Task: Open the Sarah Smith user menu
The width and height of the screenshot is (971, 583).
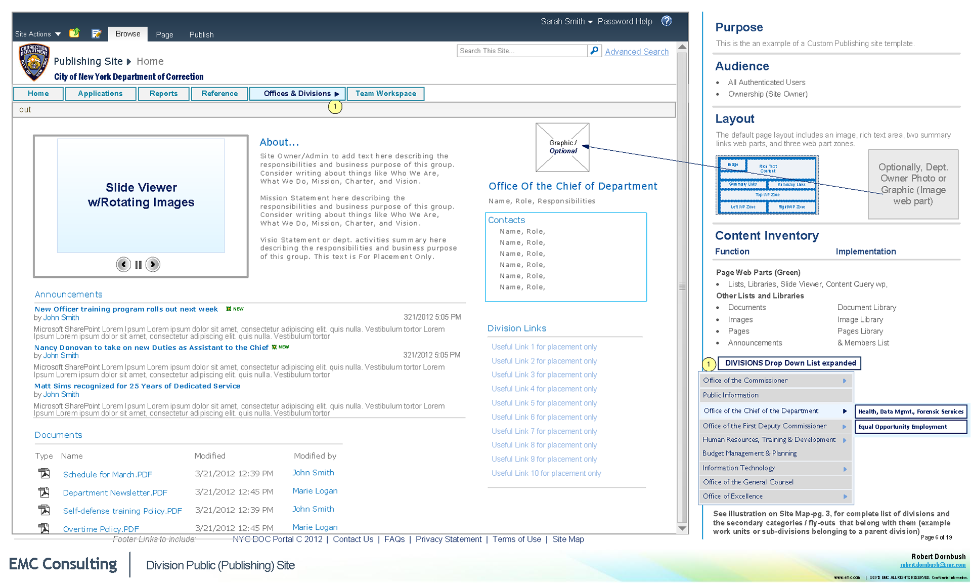Action: click(x=566, y=21)
